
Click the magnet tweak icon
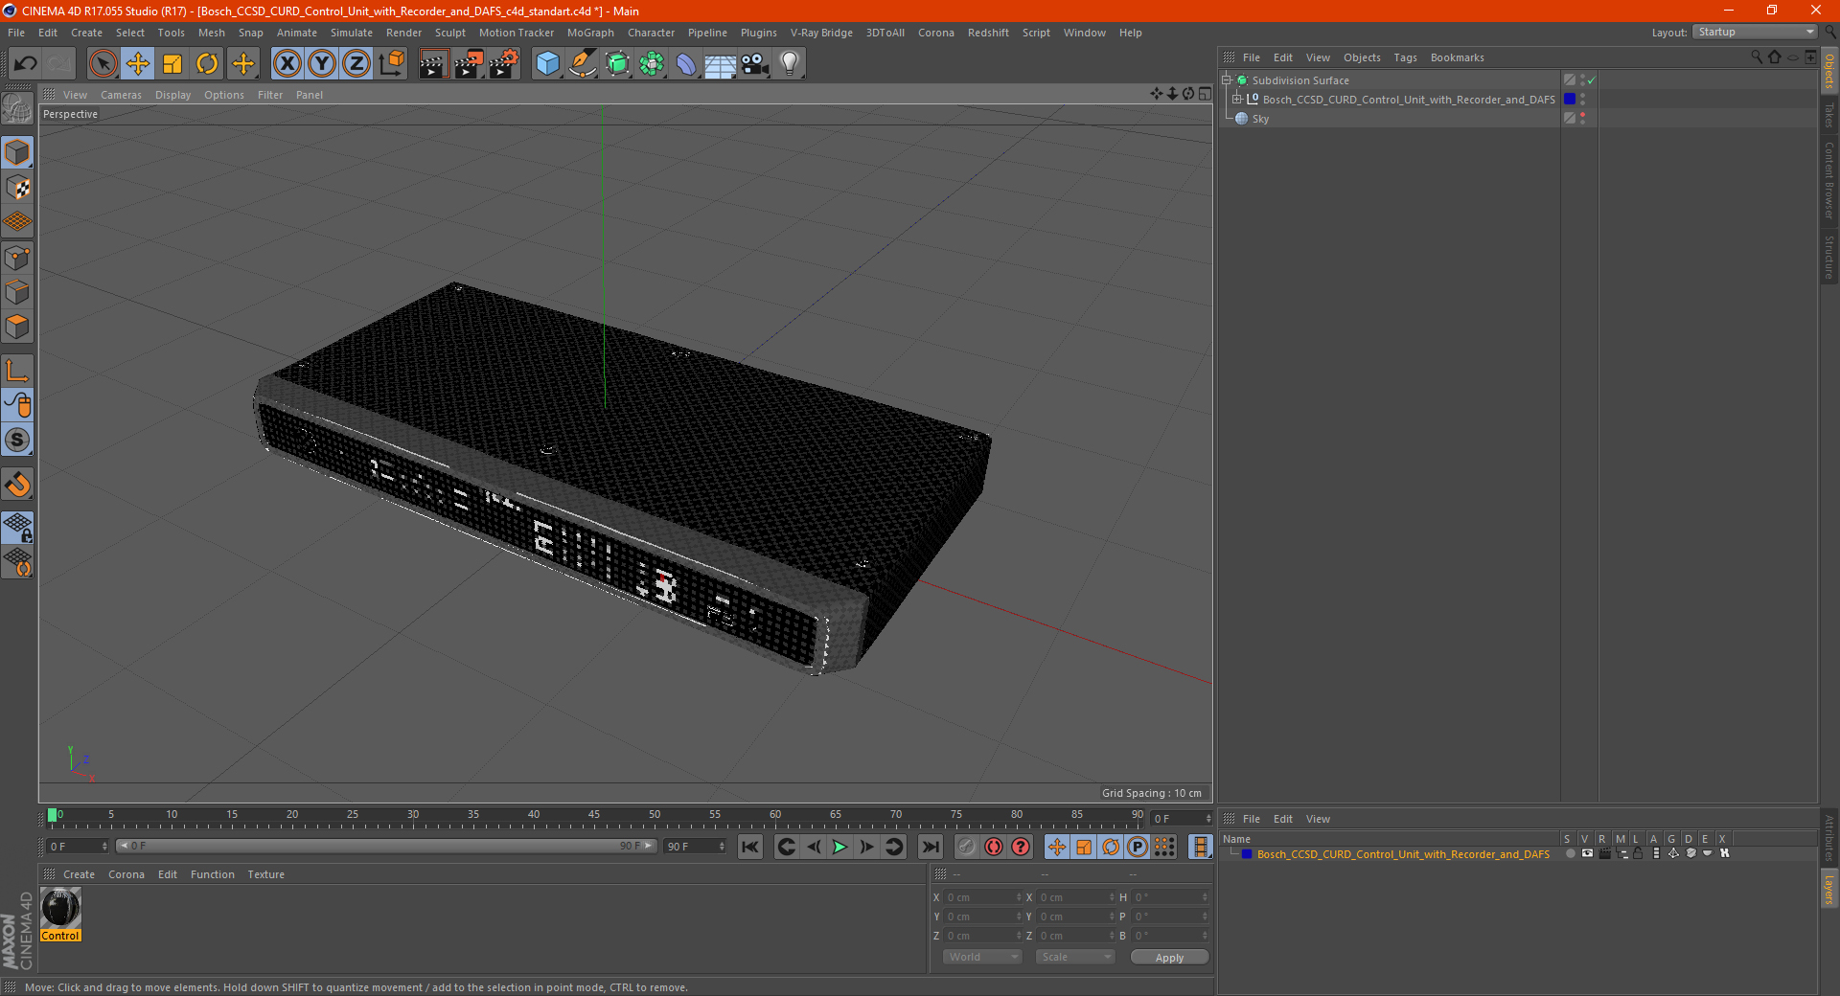tap(18, 485)
